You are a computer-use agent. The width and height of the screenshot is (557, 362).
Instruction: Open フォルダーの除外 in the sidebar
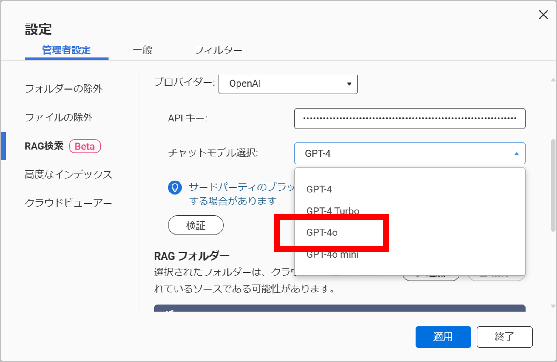[x=64, y=88]
